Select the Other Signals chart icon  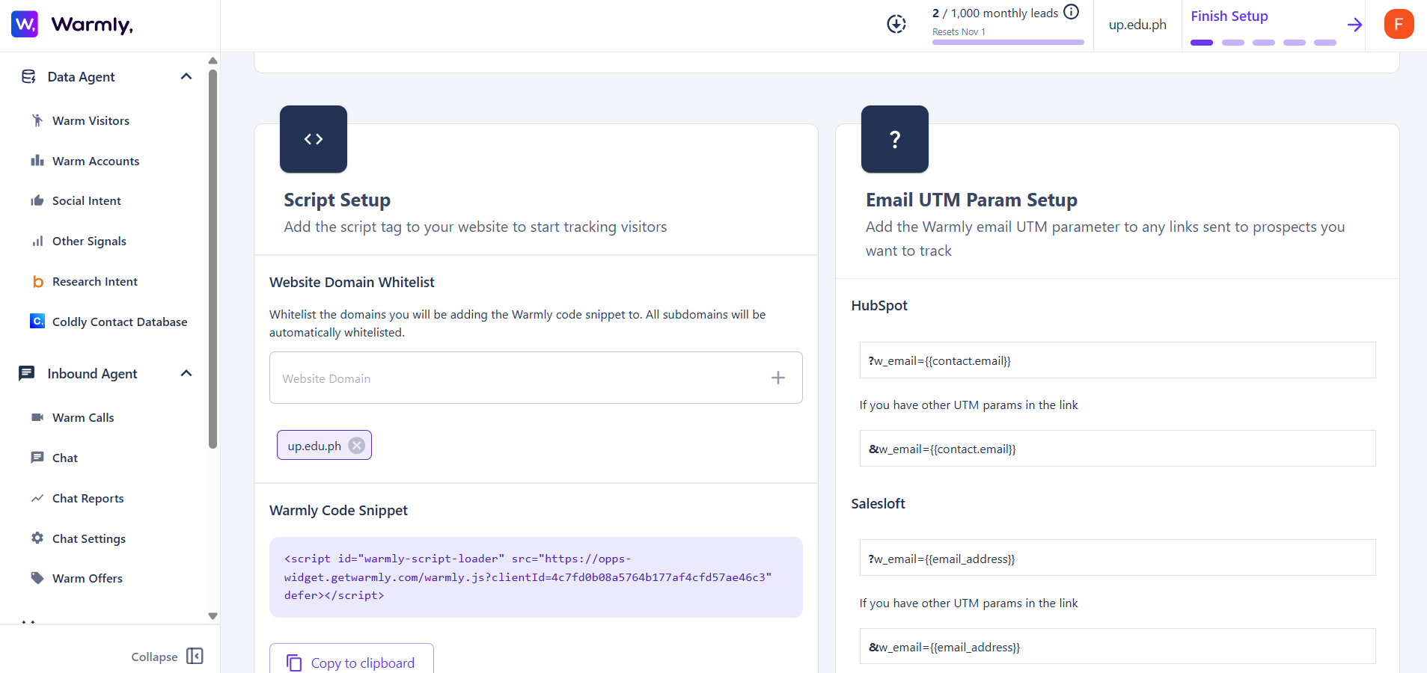37,241
